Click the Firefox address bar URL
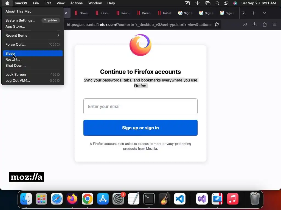Viewport: 281px width, 210px height. pos(139,25)
